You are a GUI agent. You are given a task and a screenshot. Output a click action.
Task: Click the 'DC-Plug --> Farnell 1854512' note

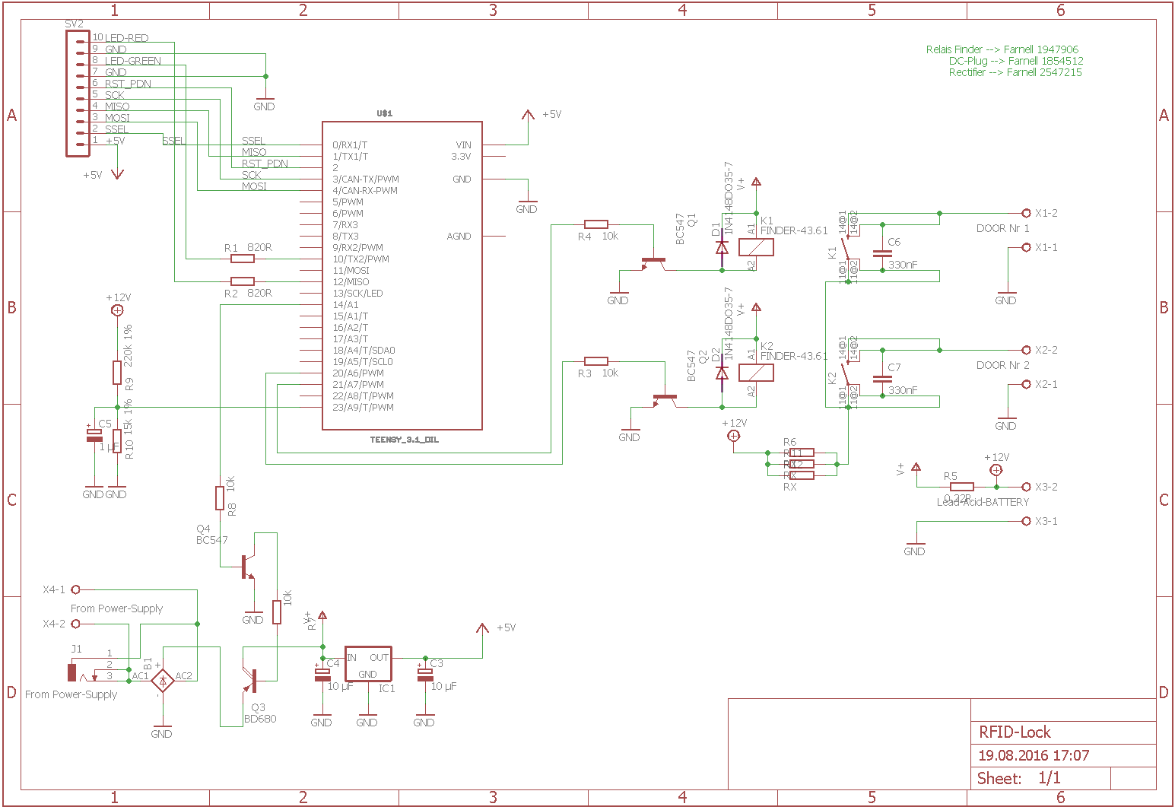coord(1016,61)
